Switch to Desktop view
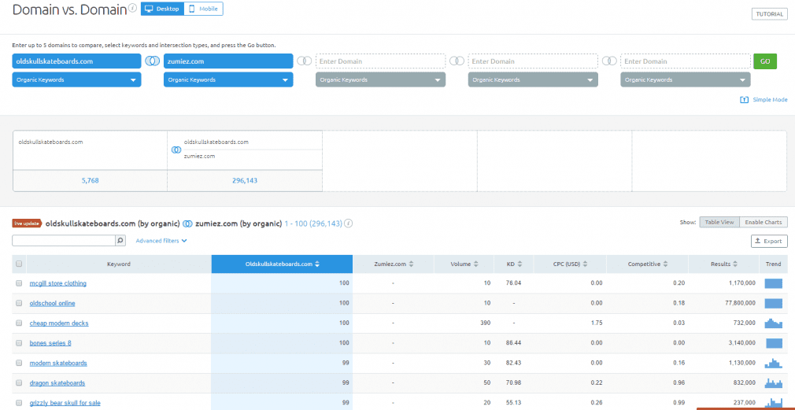 pyautogui.click(x=162, y=9)
